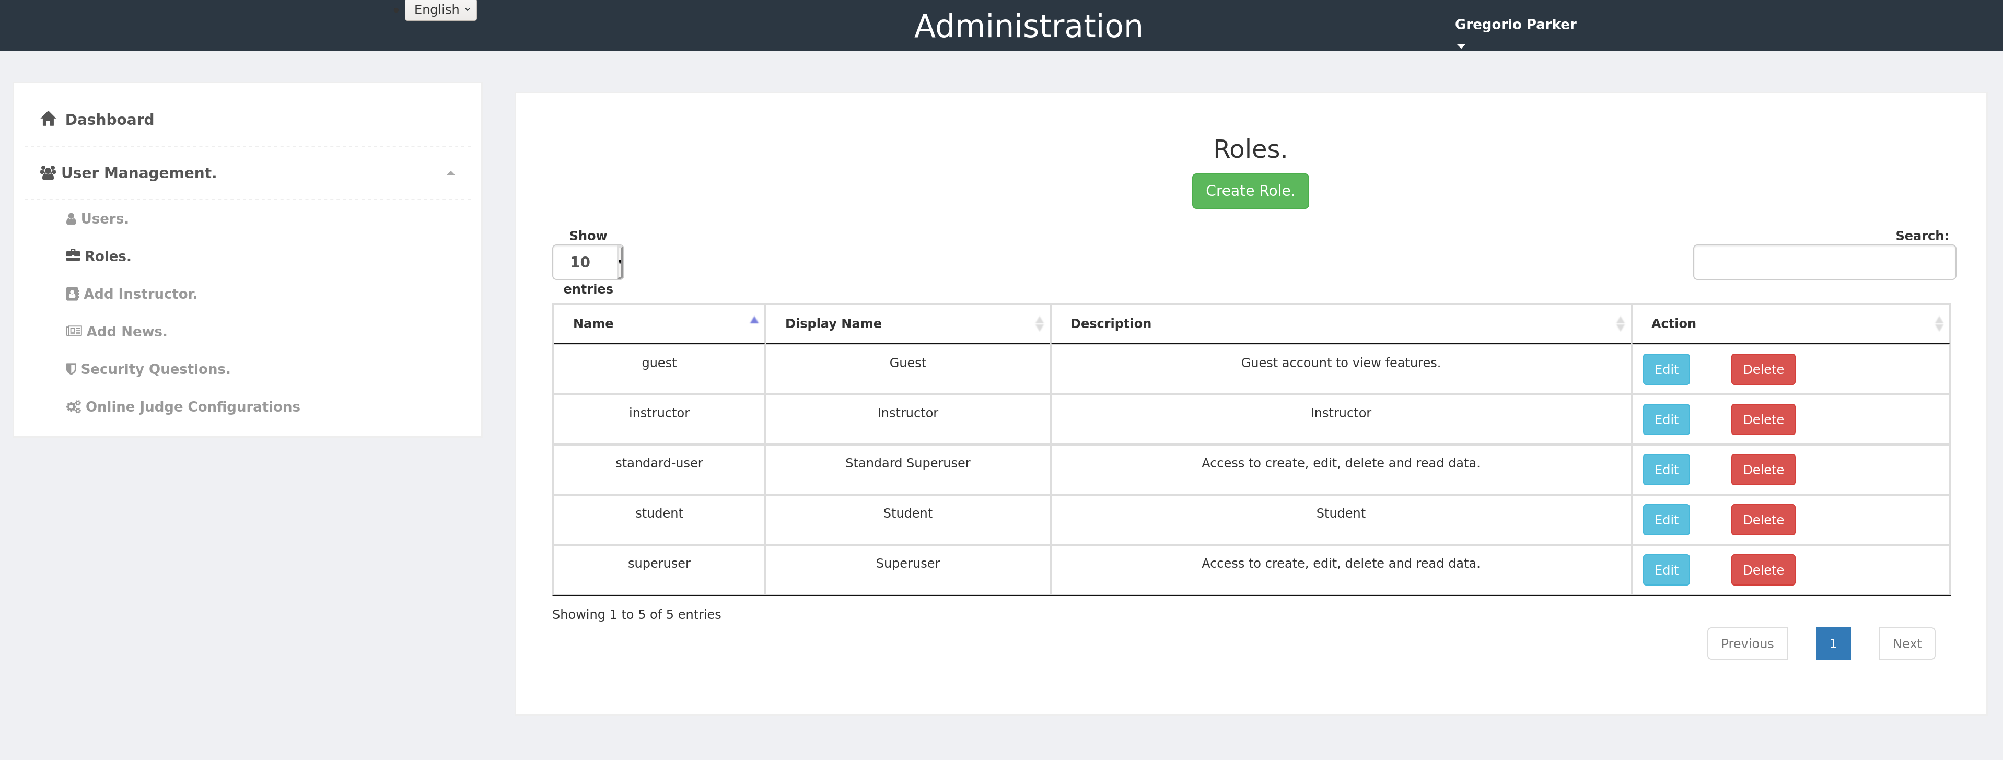Viewport: 2003px width, 760px height.
Task: Collapse the User Management section arrow
Action: (450, 173)
